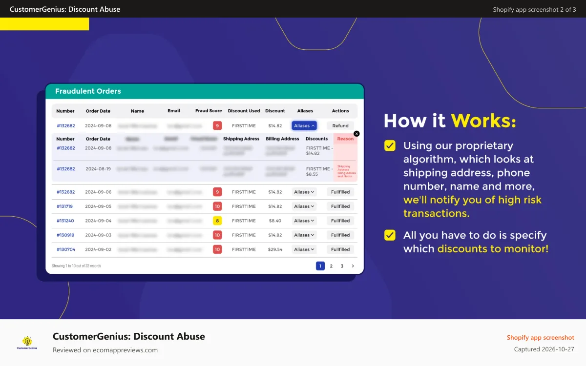Click the 2024-09-04 order date
586x366 pixels.
point(98,221)
